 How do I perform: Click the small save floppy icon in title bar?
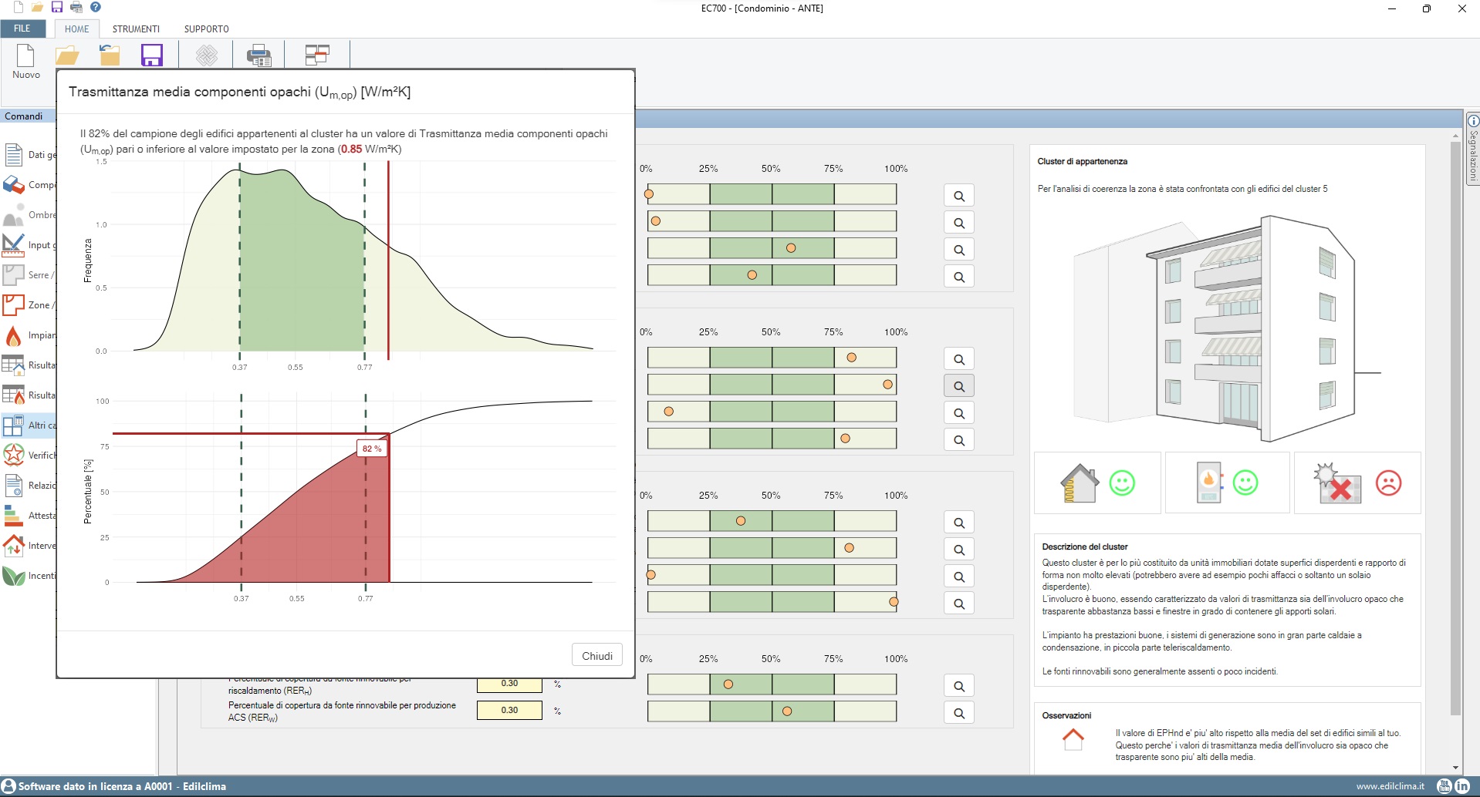tap(57, 7)
